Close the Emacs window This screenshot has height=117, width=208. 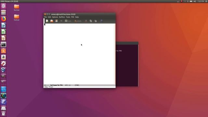[45, 14]
